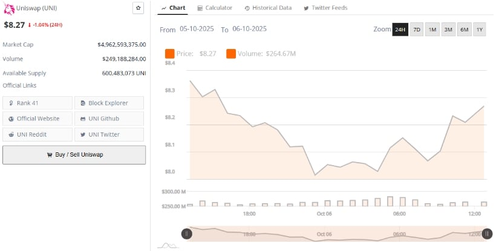This screenshot has height=251, width=499.
Task: Toggle Price series in legend
Action: 191,54
